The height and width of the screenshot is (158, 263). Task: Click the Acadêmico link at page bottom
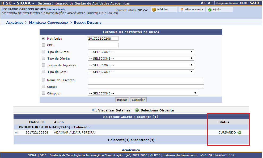click(x=131, y=150)
